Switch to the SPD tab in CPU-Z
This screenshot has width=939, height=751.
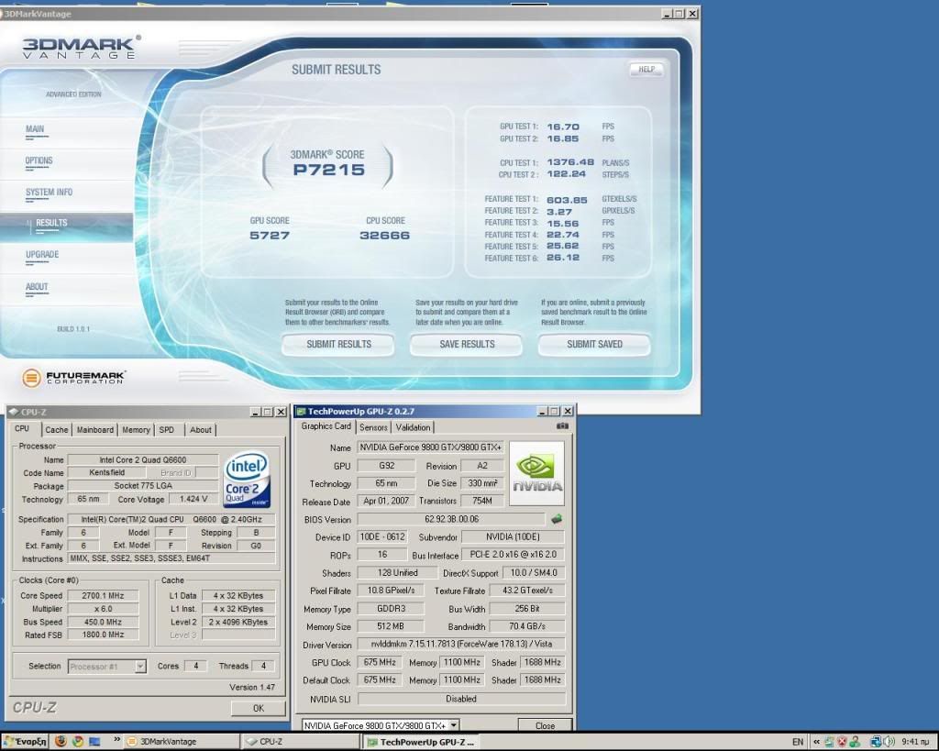click(167, 430)
